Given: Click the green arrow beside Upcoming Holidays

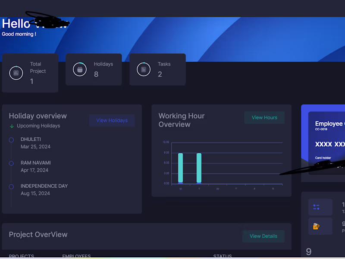Looking at the screenshot, I should (x=12, y=126).
